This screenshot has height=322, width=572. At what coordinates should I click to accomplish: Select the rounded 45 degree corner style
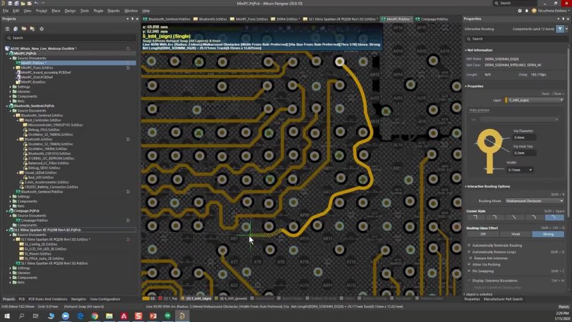(x=534, y=217)
